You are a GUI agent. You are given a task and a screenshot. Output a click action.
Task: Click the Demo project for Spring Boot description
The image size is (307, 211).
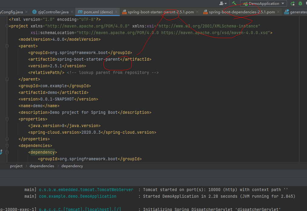pyautogui.click(x=85, y=112)
